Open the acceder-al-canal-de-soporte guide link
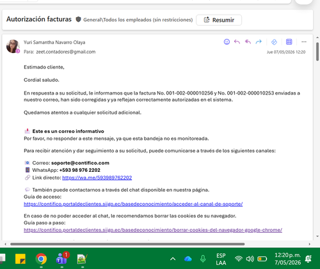Image resolution: width=320 pixels, height=269 pixels. click(133, 204)
